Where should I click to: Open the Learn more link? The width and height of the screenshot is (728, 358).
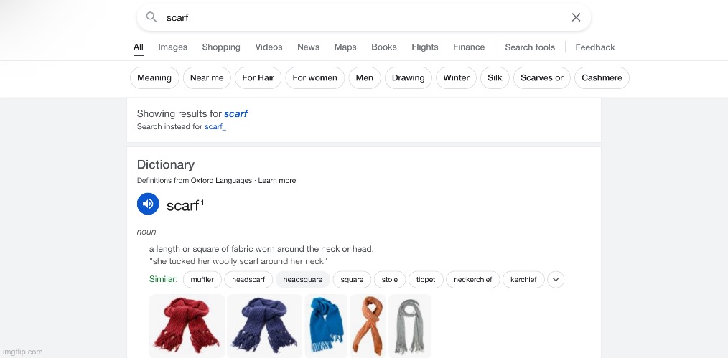coord(277,180)
